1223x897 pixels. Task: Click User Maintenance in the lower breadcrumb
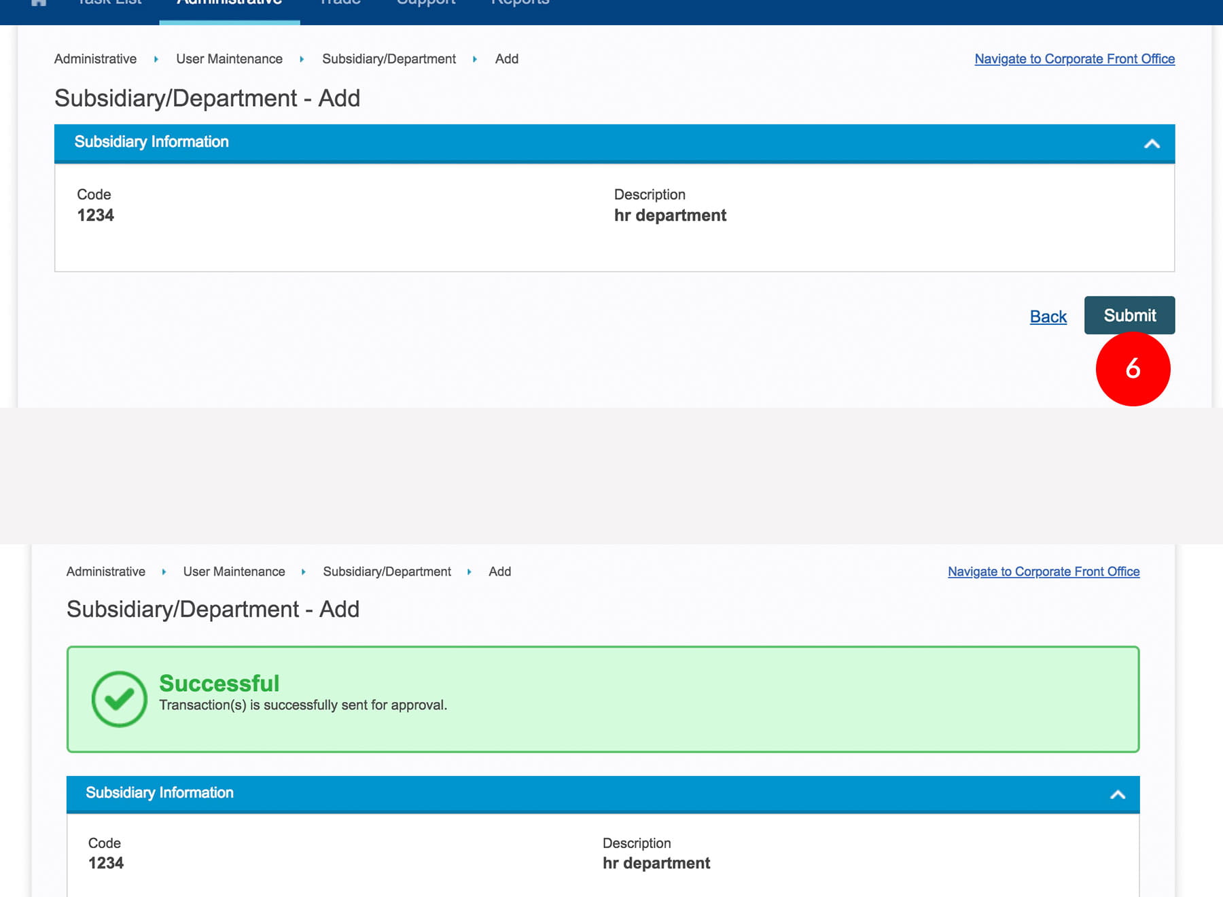(x=234, y=572)
